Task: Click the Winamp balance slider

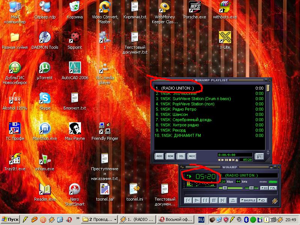Action: [252, 188]
